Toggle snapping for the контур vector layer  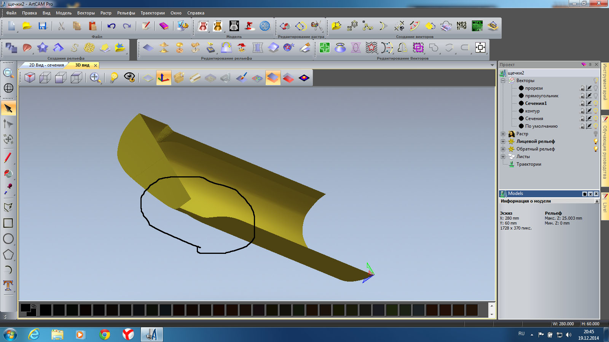click(x=589, y=111)
